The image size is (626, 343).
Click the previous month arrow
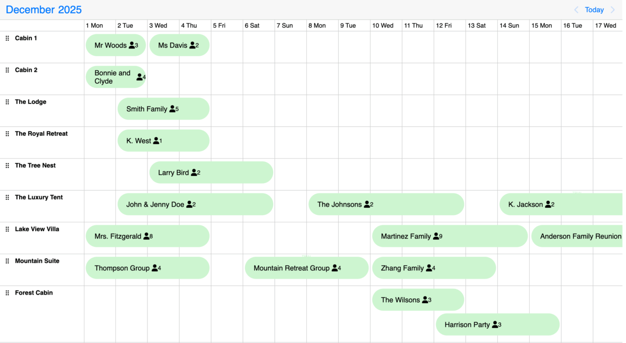pyautogui.click(x=576, y=10)
